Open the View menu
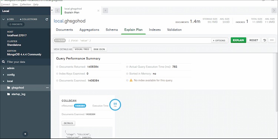 [15, 4]
